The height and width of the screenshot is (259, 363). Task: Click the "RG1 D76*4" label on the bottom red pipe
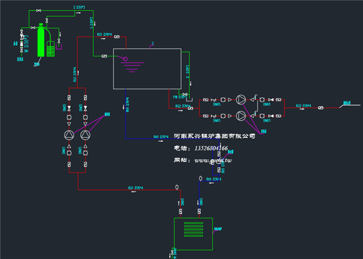[136, 188]
